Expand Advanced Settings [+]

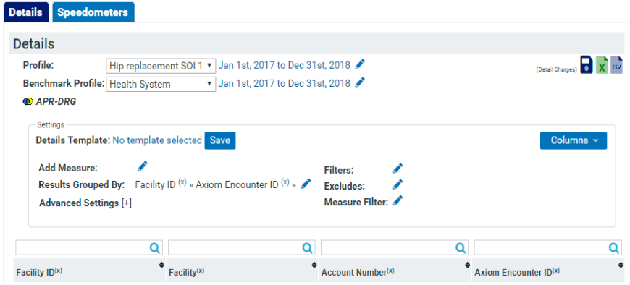click(x=85, y=203)
